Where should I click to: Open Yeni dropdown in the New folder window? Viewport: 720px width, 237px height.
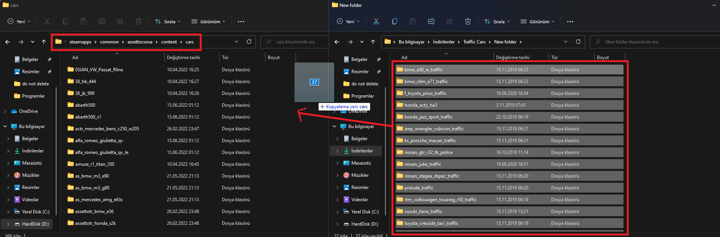coord(348,22)
